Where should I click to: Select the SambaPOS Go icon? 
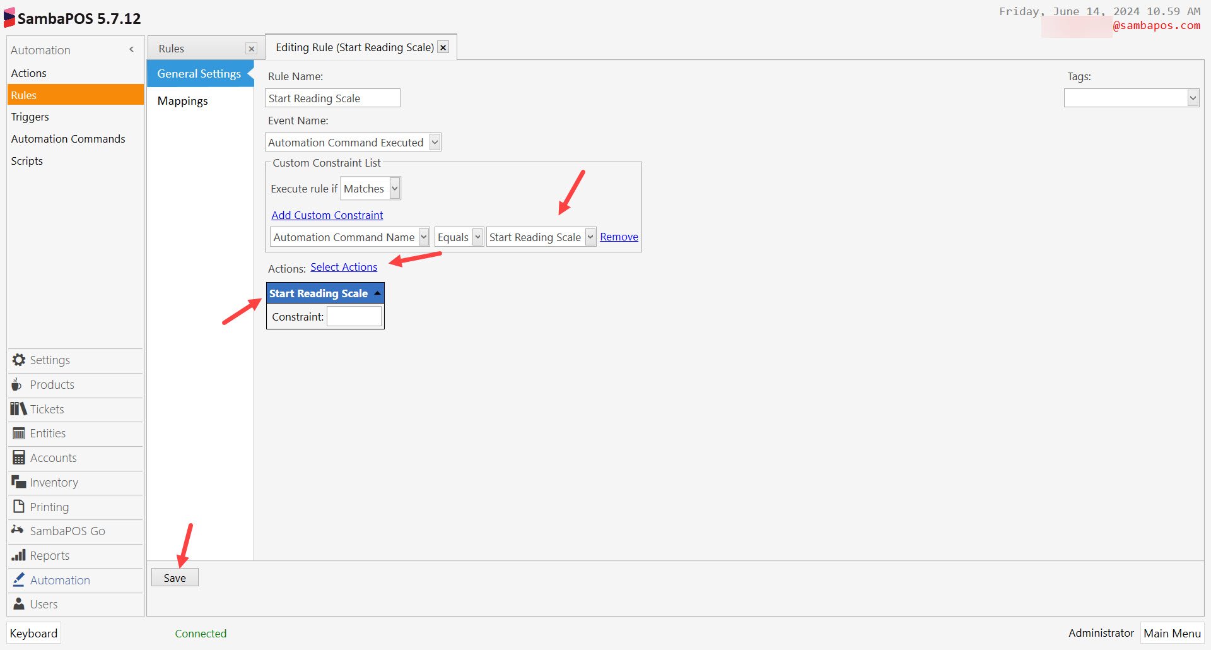pos(17,531)
